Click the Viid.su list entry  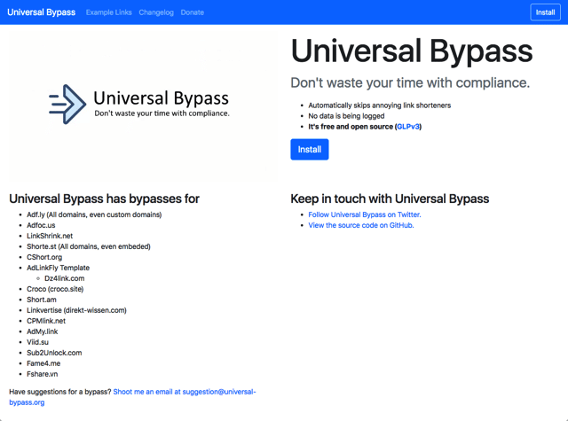click(37, 342)
